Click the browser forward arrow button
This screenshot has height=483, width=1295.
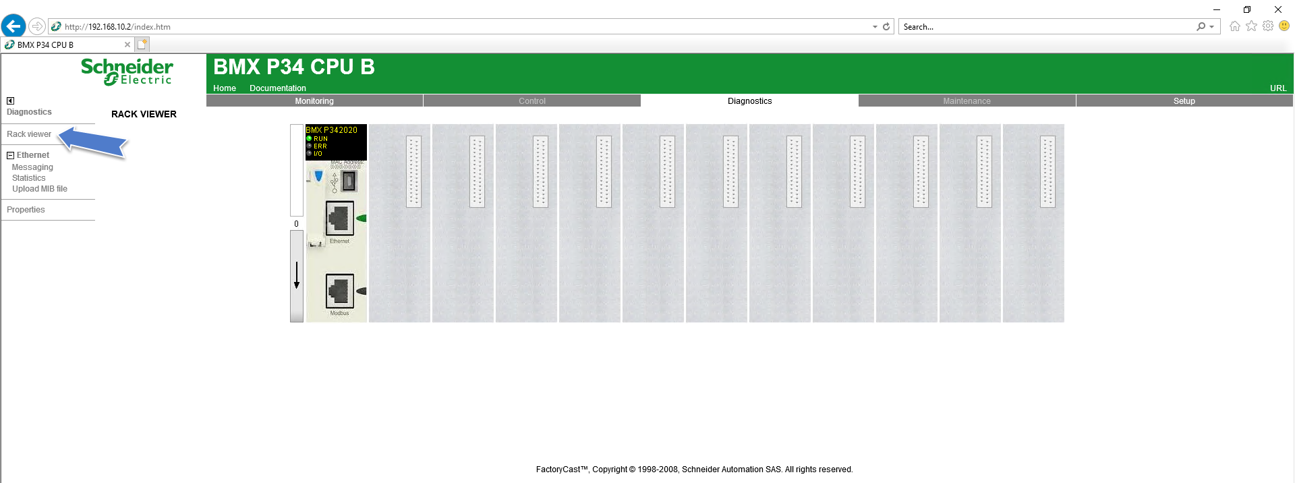pos(37,26)
